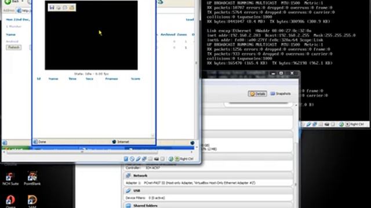Click the Shared folders section icon in VirtualBox Manager
The height and width of the screenshot is (208, 371).
click(128, 206)
